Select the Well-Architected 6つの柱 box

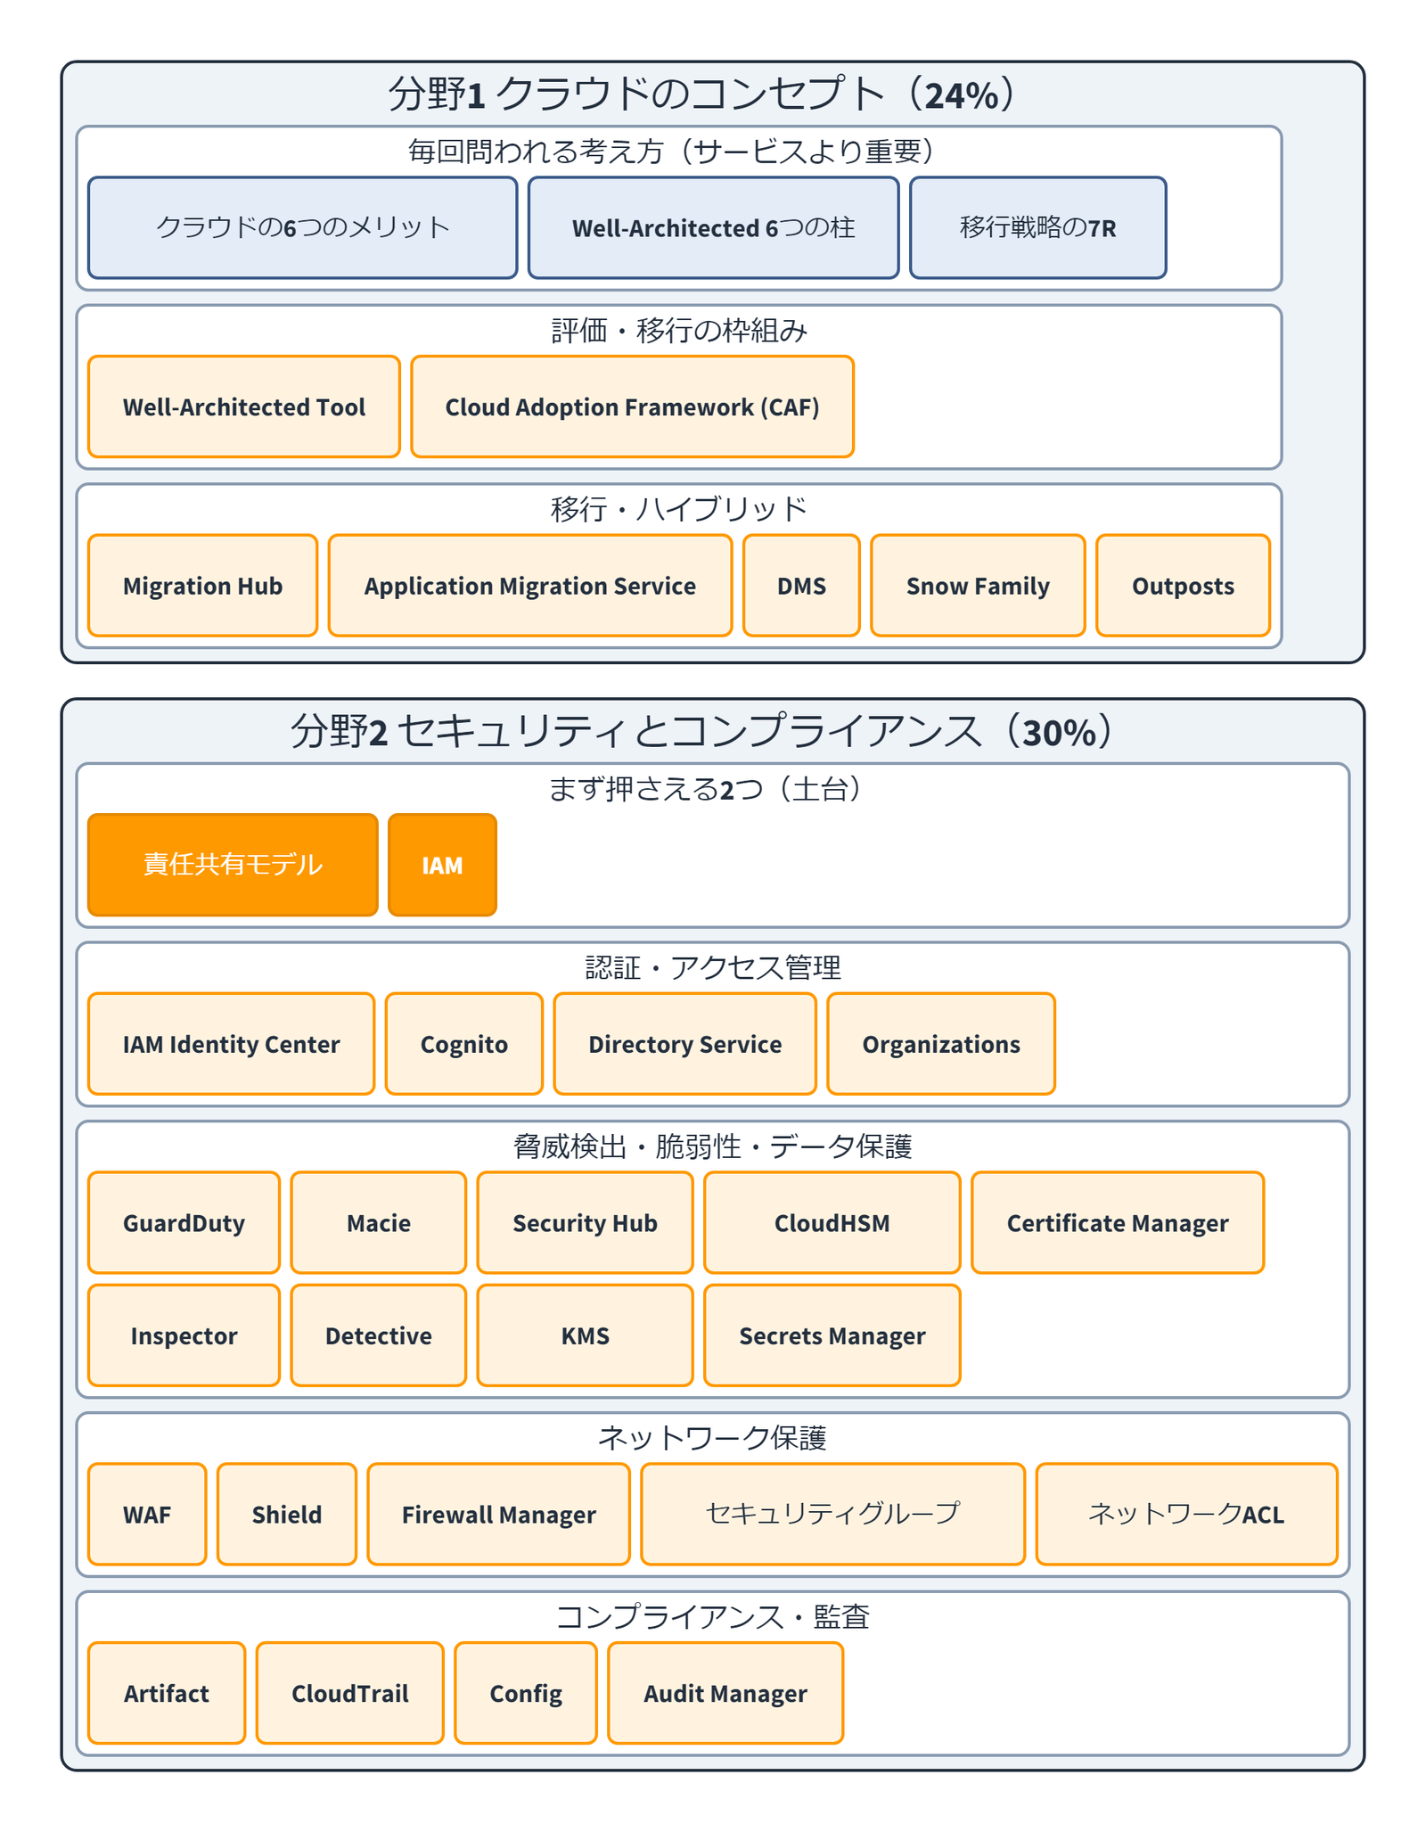click(713, 227)
